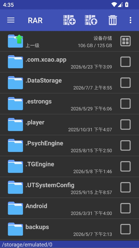The image size is (139, 248).
Task: Open the .TGEngine folder icon
Action: [x=15, y=166]
